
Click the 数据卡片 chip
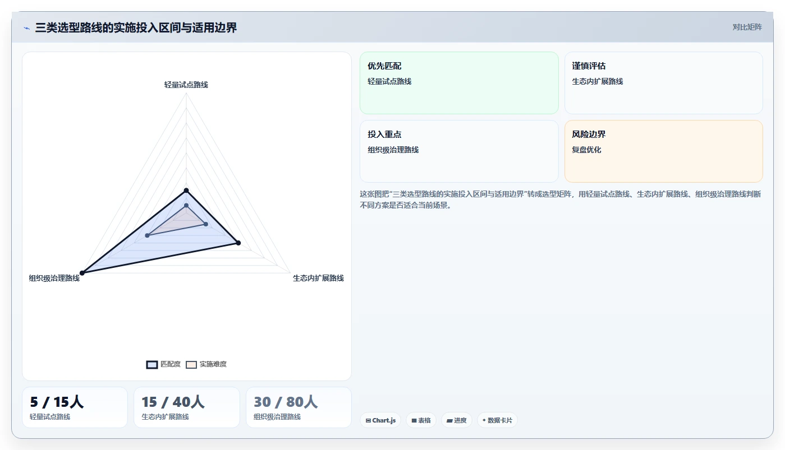(x=497, y=420)
